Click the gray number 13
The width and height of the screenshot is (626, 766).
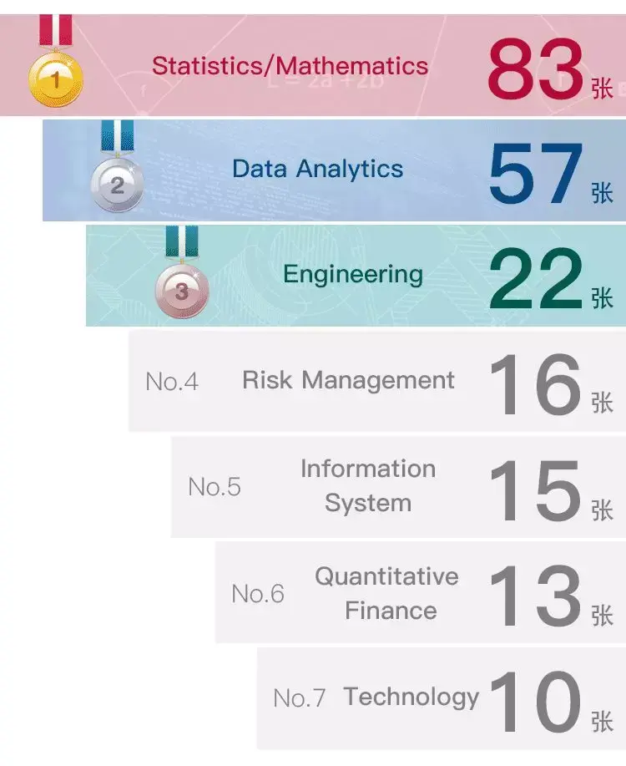[x=536, y=596]
